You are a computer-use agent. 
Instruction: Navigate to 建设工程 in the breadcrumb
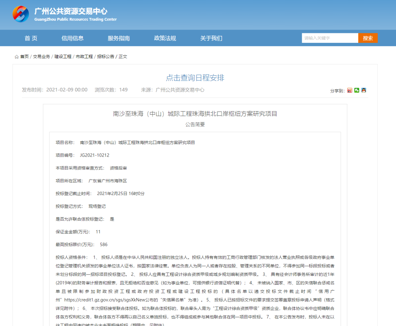click(x=63, y=57)
